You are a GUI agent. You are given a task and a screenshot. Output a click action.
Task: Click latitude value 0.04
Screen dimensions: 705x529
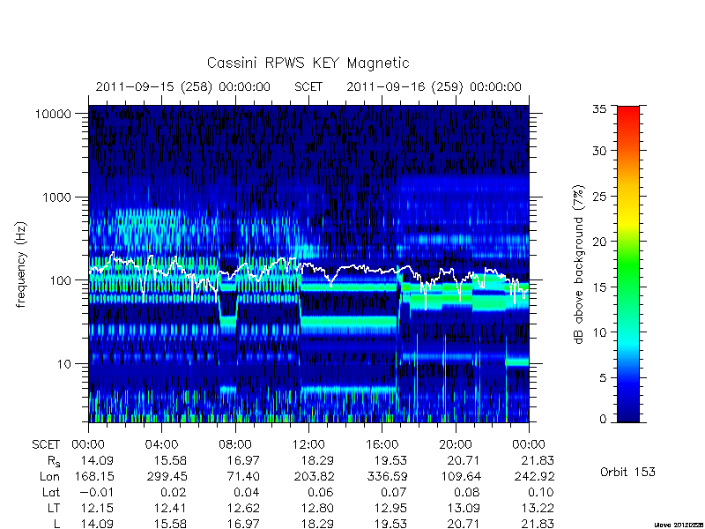pyautogui.click(x=247, y=492)
